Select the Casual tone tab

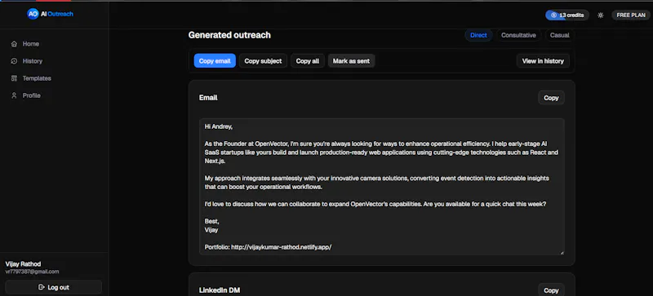[x=559, y=35]
